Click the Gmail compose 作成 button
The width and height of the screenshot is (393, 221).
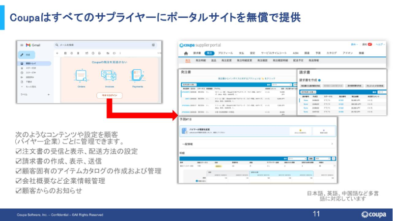coord(27,55)
